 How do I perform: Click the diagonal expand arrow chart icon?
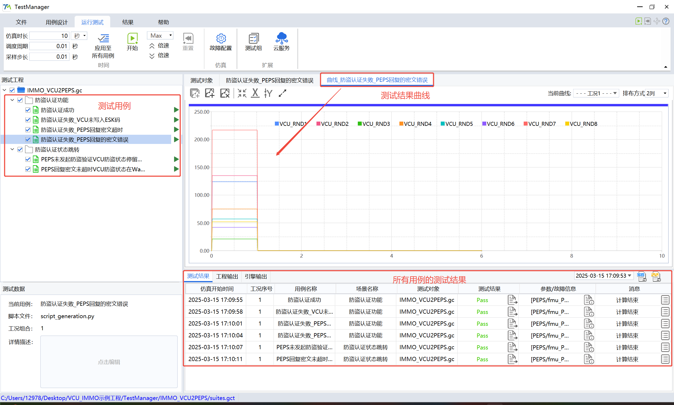[x=282, y=93]
